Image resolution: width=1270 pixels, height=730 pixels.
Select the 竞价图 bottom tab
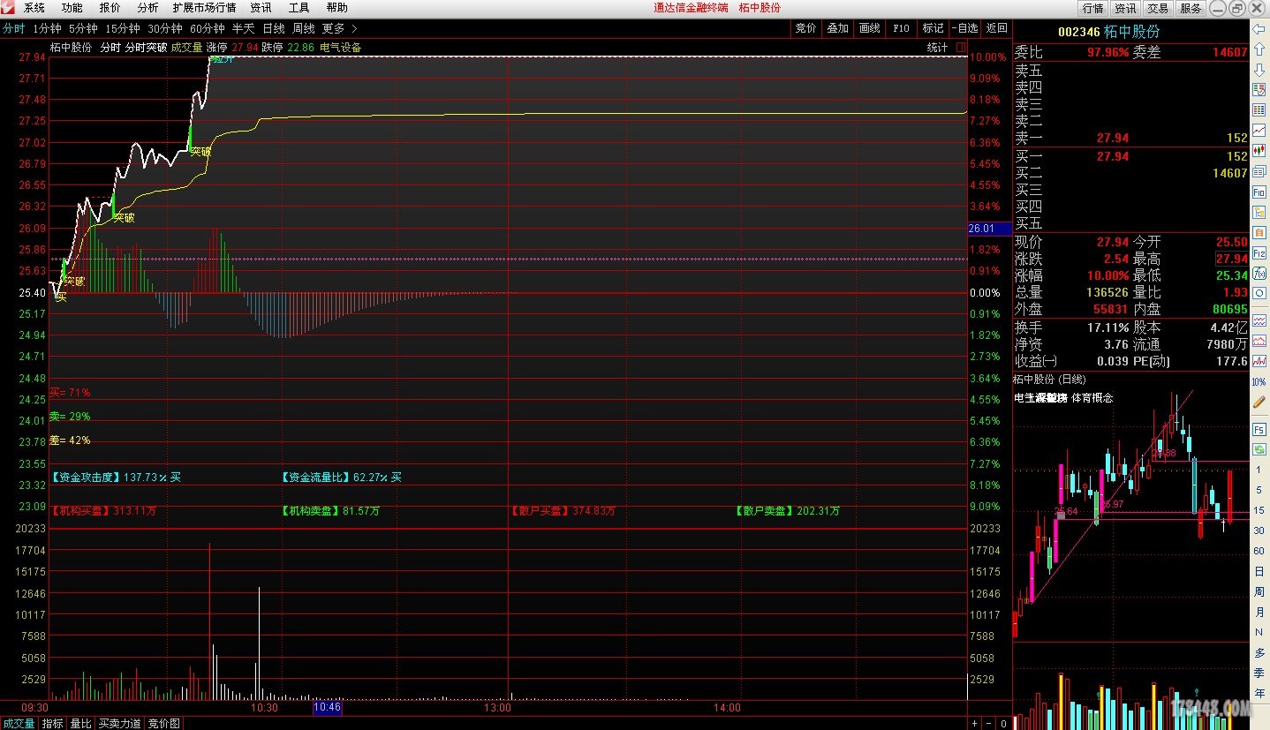click(x=164, y=723)
